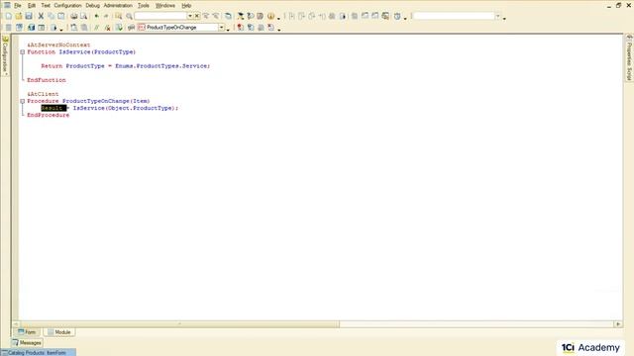This screenshot has height=356, width=634.
Task: Click the yellow help info icon
Action: click(270, 16)
